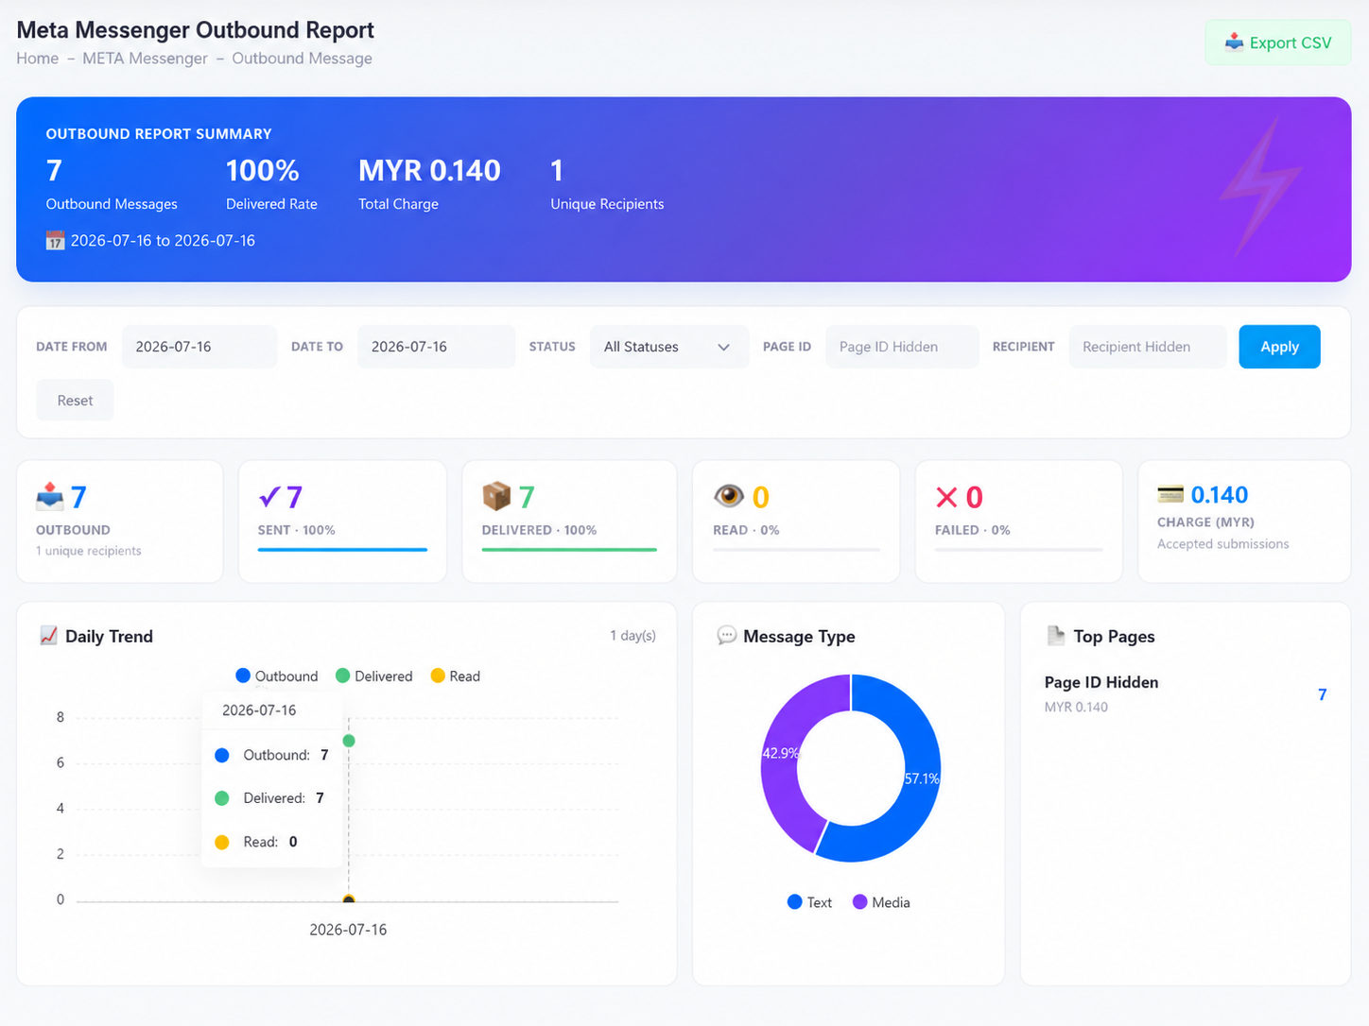Apply the report filters
This screenshot has width=1369, height=1026.
click(1279, 347)
